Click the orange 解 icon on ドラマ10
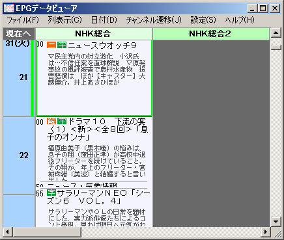 pyautogui.click(x=51, y=121)
